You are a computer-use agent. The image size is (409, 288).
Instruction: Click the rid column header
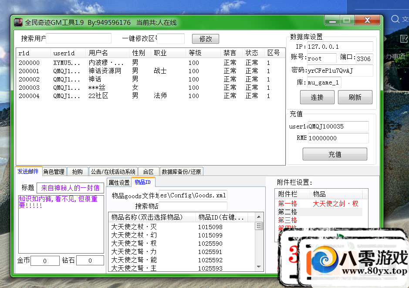[34, 53]
